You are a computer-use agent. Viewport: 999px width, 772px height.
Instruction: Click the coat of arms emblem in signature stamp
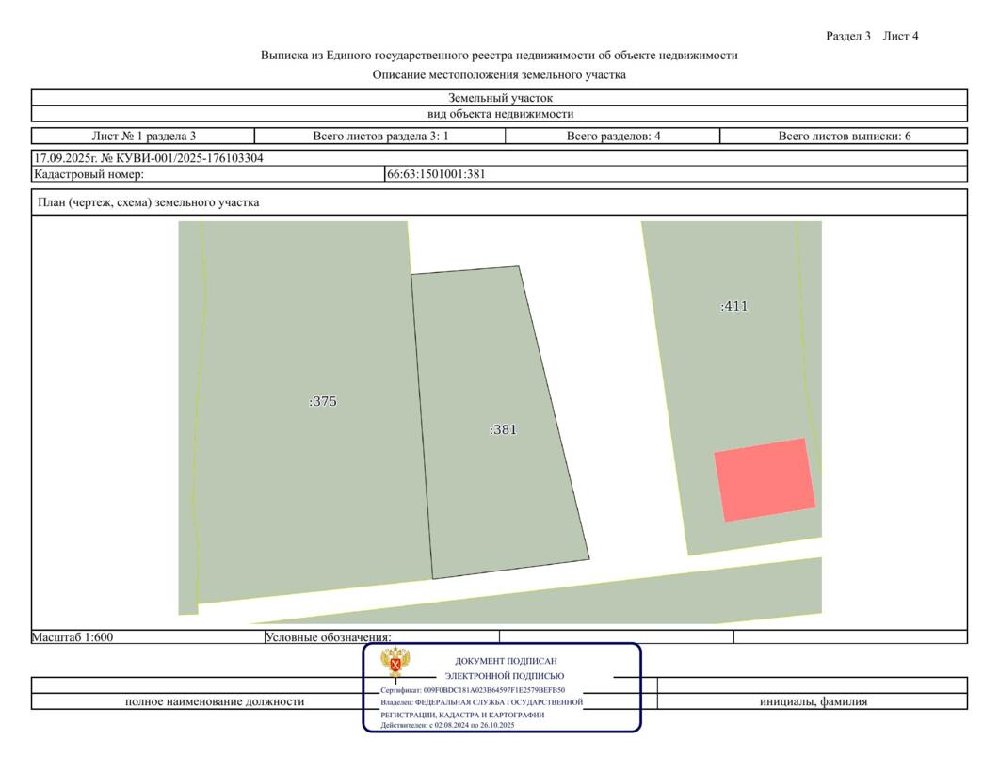[x=395, y=663]
